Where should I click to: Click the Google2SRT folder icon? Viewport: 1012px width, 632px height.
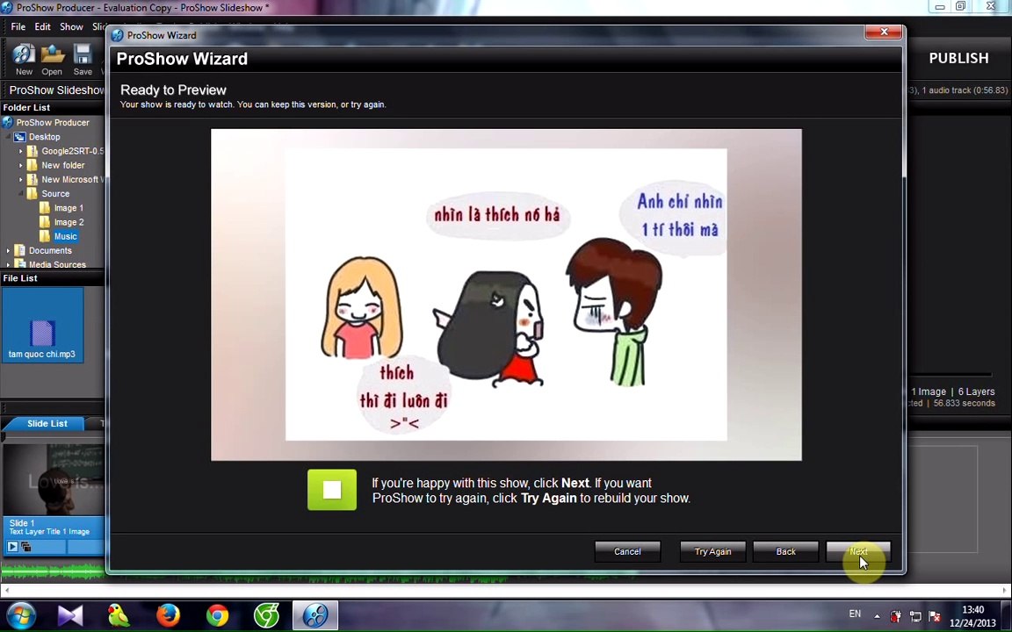tap(33, 152)
